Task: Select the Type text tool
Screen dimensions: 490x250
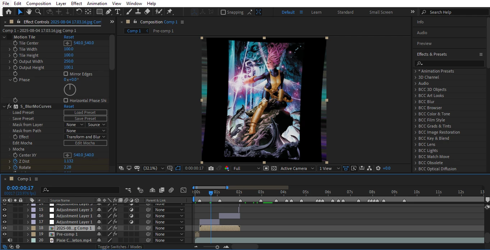Action: [118, 12]
